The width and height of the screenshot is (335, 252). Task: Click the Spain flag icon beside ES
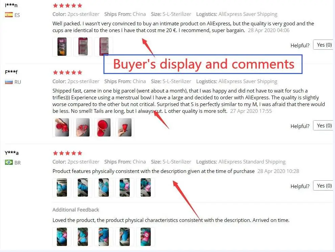coord(9,15)
